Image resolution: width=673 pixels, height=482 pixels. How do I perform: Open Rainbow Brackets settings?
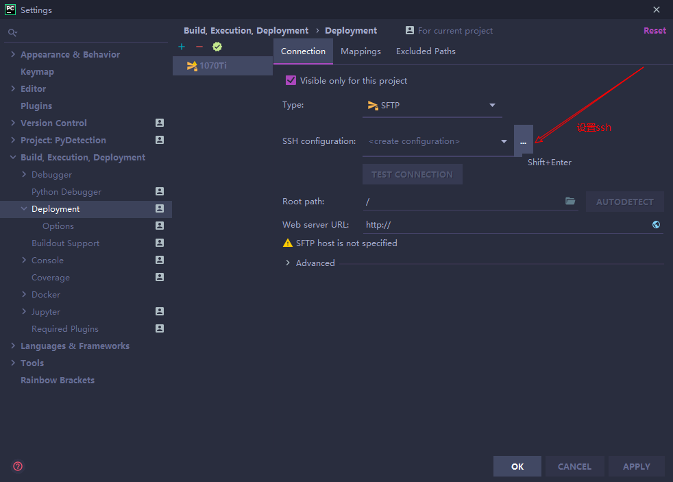[x=58, y=381]
